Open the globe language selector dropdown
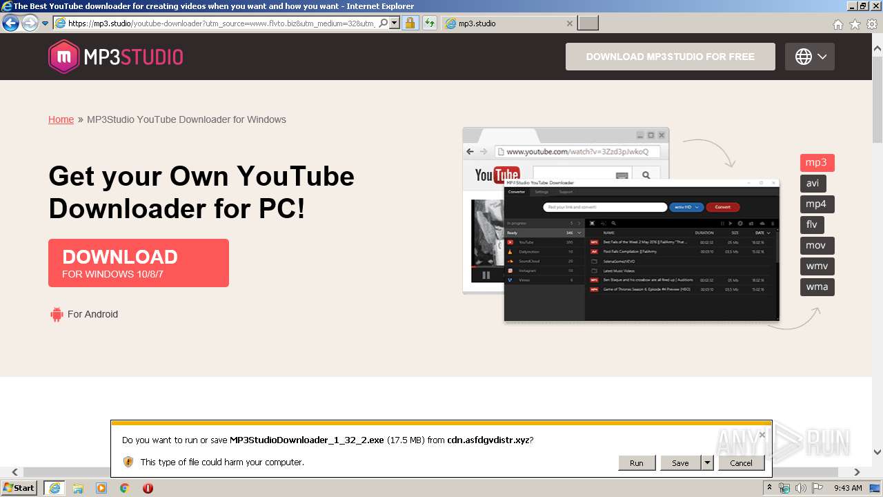883x497 pixels. (810, 57)
